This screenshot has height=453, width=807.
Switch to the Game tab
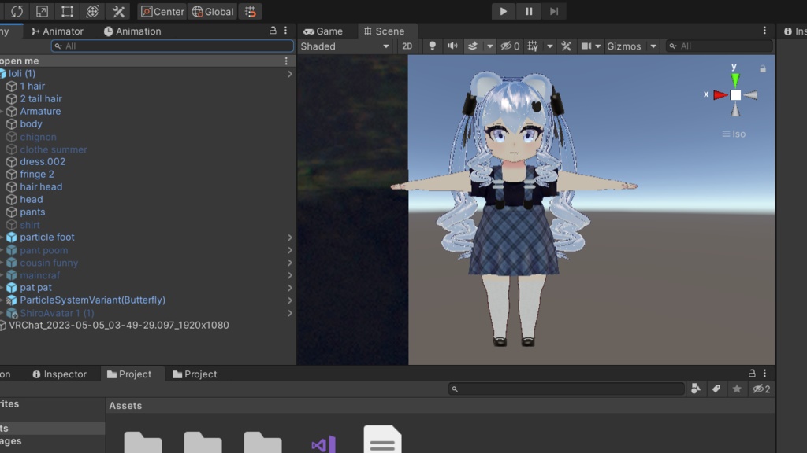tap(328, 31)
